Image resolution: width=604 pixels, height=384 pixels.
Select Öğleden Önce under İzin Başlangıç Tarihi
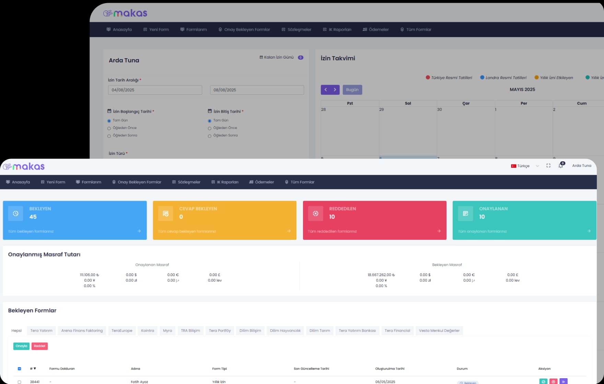pos(109,128)
